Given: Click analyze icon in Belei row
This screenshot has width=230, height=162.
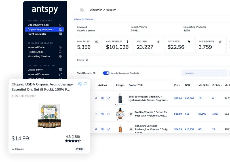Looking at the screenshot, I should tap(96, 98).
